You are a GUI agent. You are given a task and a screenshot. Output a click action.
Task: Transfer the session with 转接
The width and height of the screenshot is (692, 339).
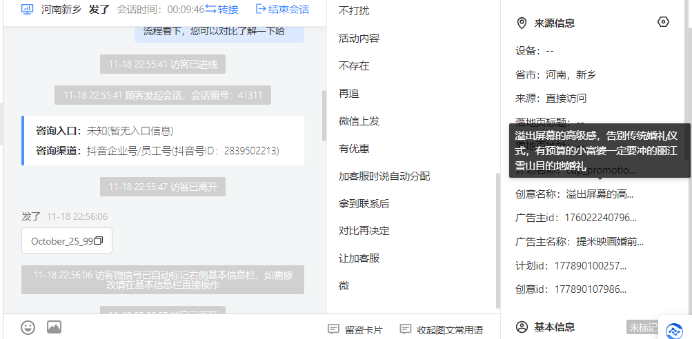point(221,9)
